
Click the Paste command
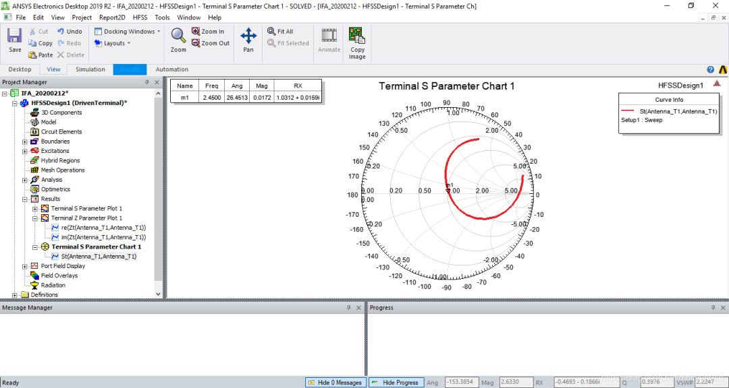coord(40,55)
